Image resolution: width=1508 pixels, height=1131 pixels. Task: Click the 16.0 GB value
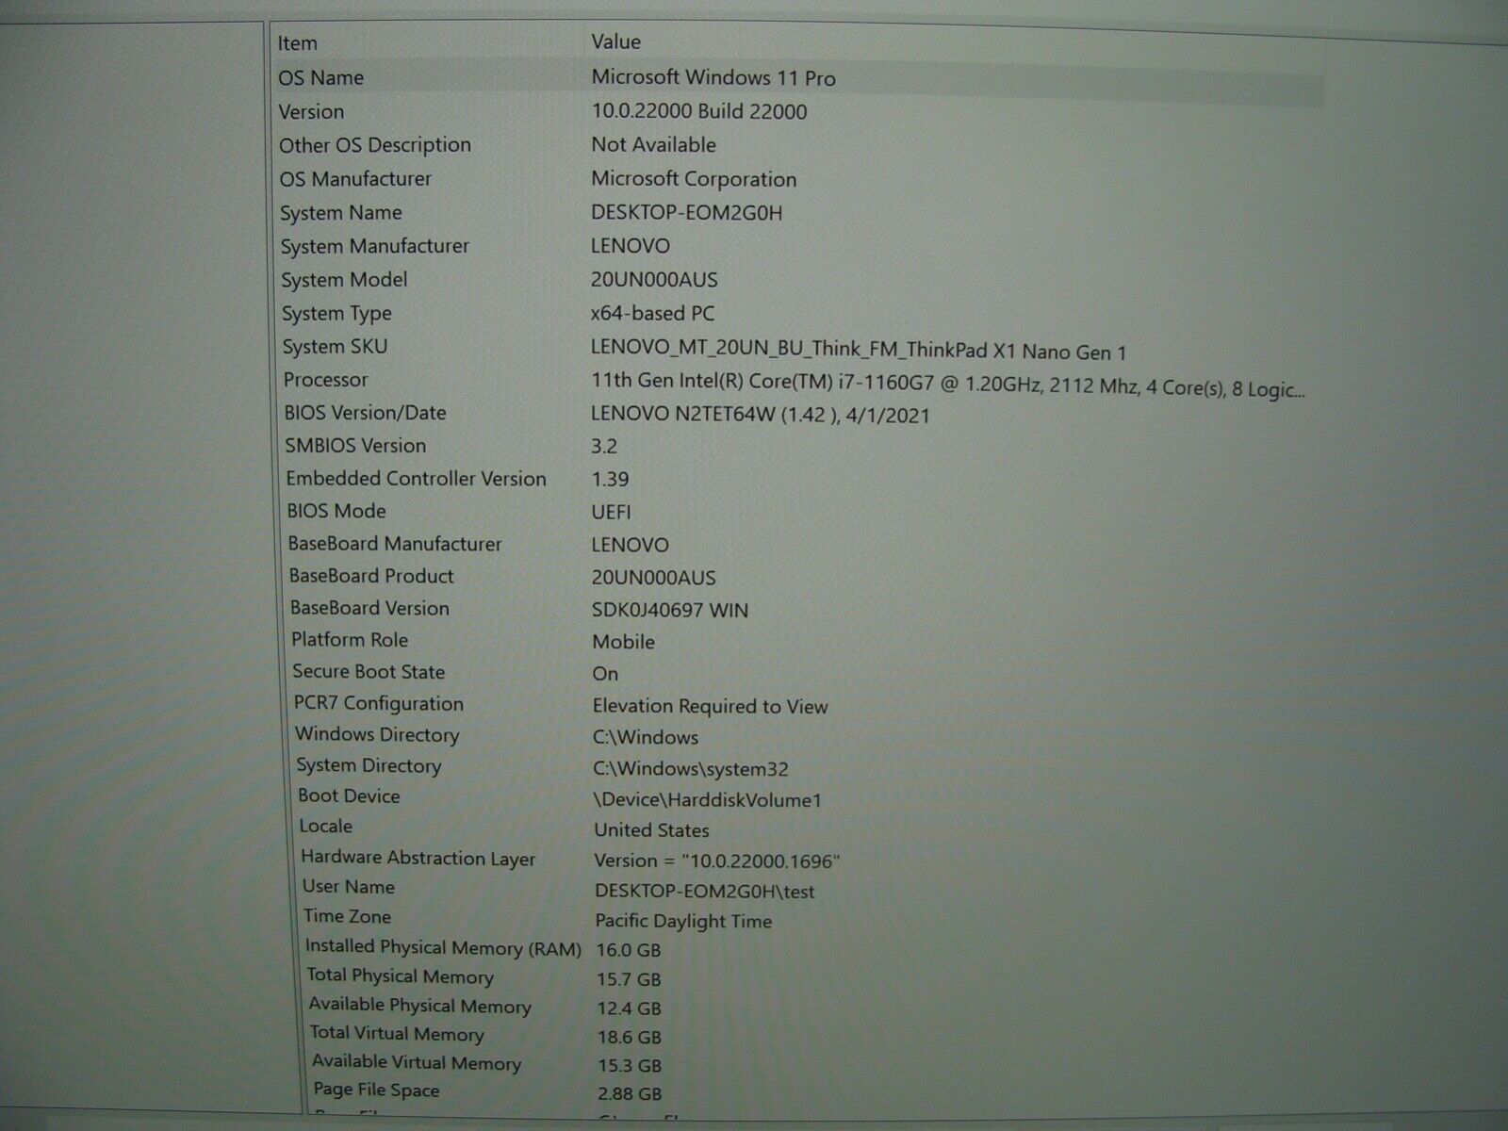click(629, 950)
